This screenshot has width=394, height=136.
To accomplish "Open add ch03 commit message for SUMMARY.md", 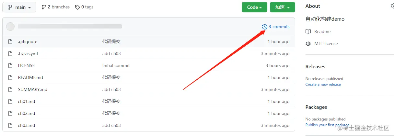I will click(x=111, y=89).
